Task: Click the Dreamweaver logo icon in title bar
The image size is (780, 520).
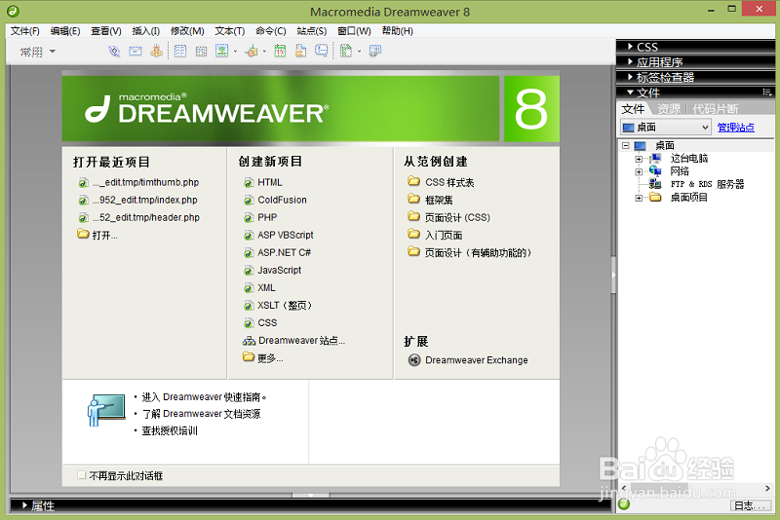Action: [14, 11]
